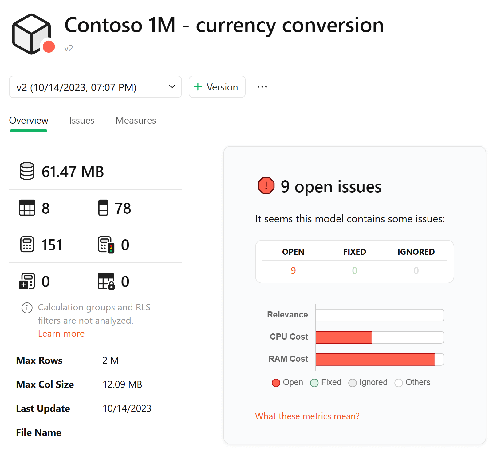Click the info icon beside calculation groups note
493x450 pixels.
coord(27,308)
